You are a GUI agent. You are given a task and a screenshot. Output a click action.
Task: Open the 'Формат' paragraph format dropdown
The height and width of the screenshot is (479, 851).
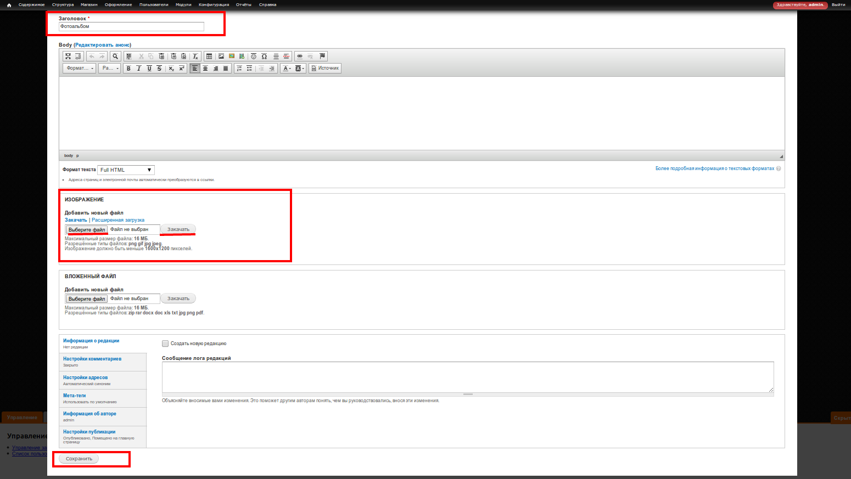click(80, 69)
